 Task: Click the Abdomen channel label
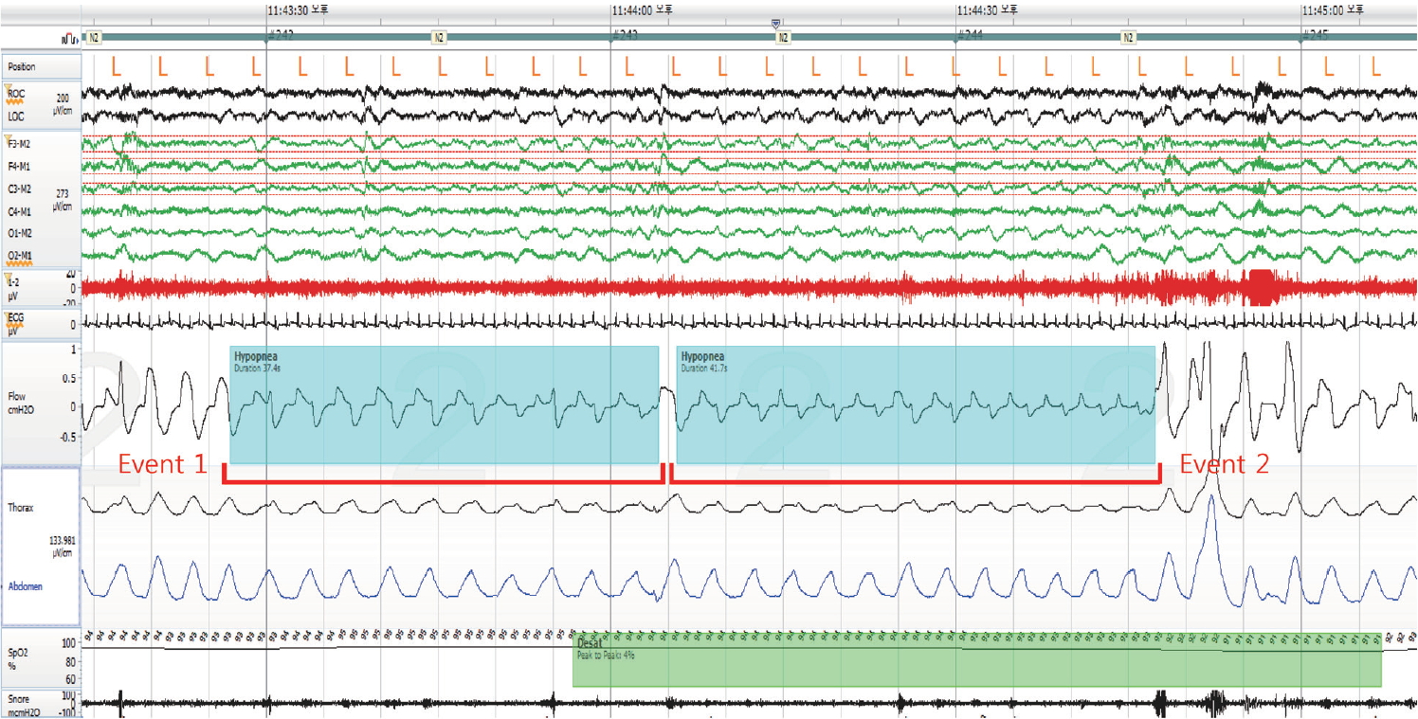(x=27, y=586)
